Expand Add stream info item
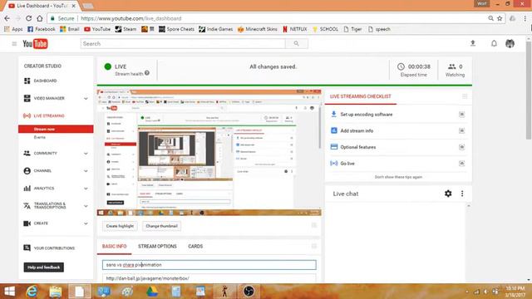This screenshot has width=532, height=299. pos(462,130)
